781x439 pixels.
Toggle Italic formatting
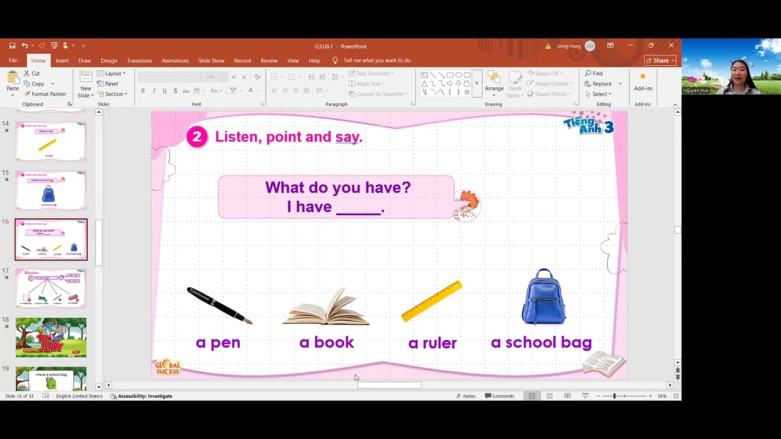[x=154, y=91]
